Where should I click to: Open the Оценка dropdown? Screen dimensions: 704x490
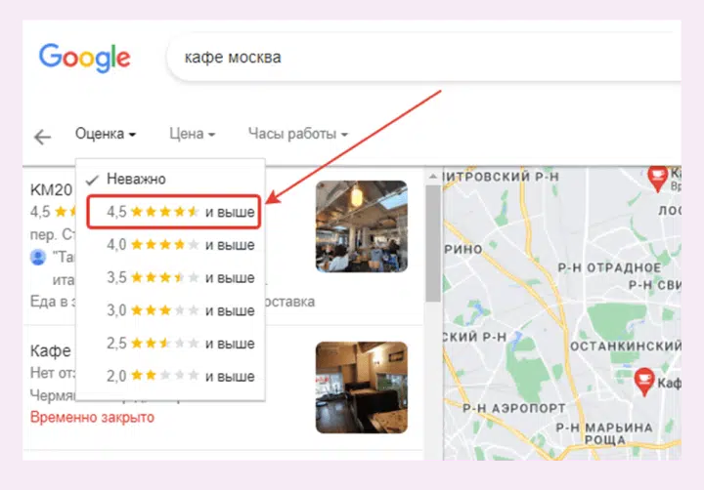coord(106,134)
